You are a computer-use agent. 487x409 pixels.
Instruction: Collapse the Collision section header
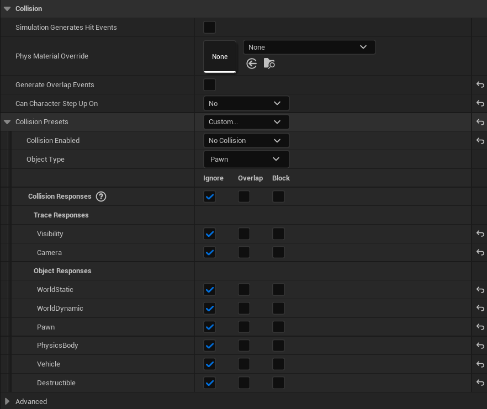click(x=6, y=8)
